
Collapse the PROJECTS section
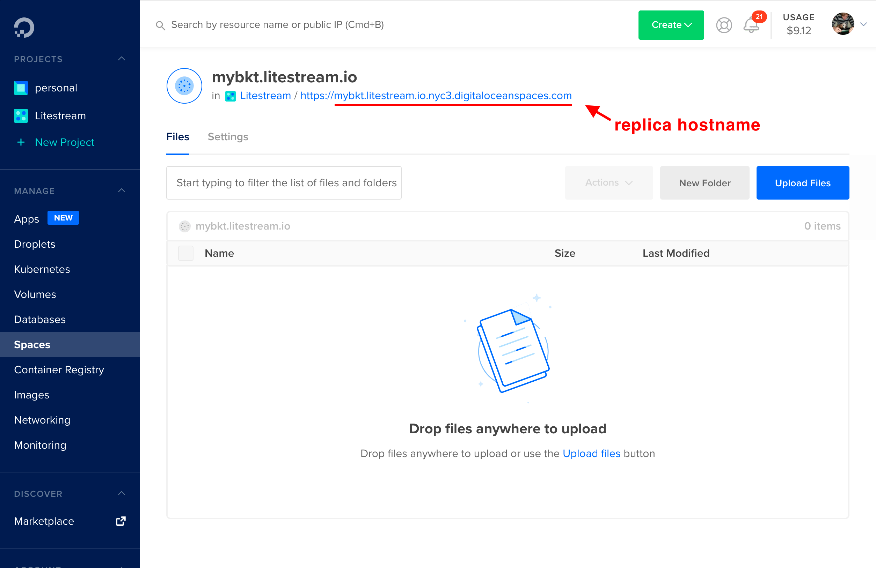122,59
